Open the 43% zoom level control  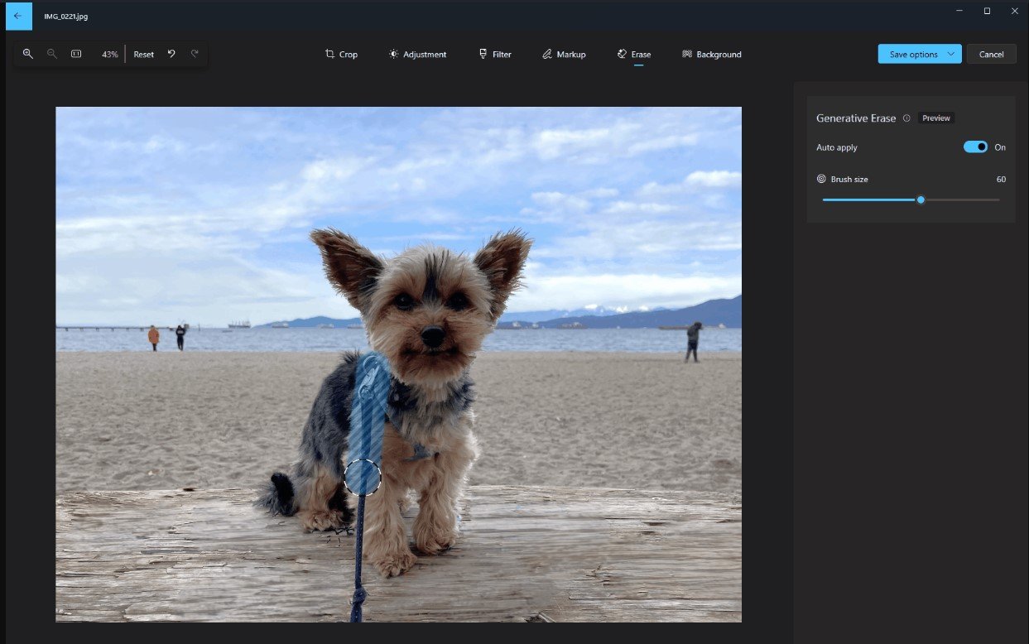click(109, 55)
